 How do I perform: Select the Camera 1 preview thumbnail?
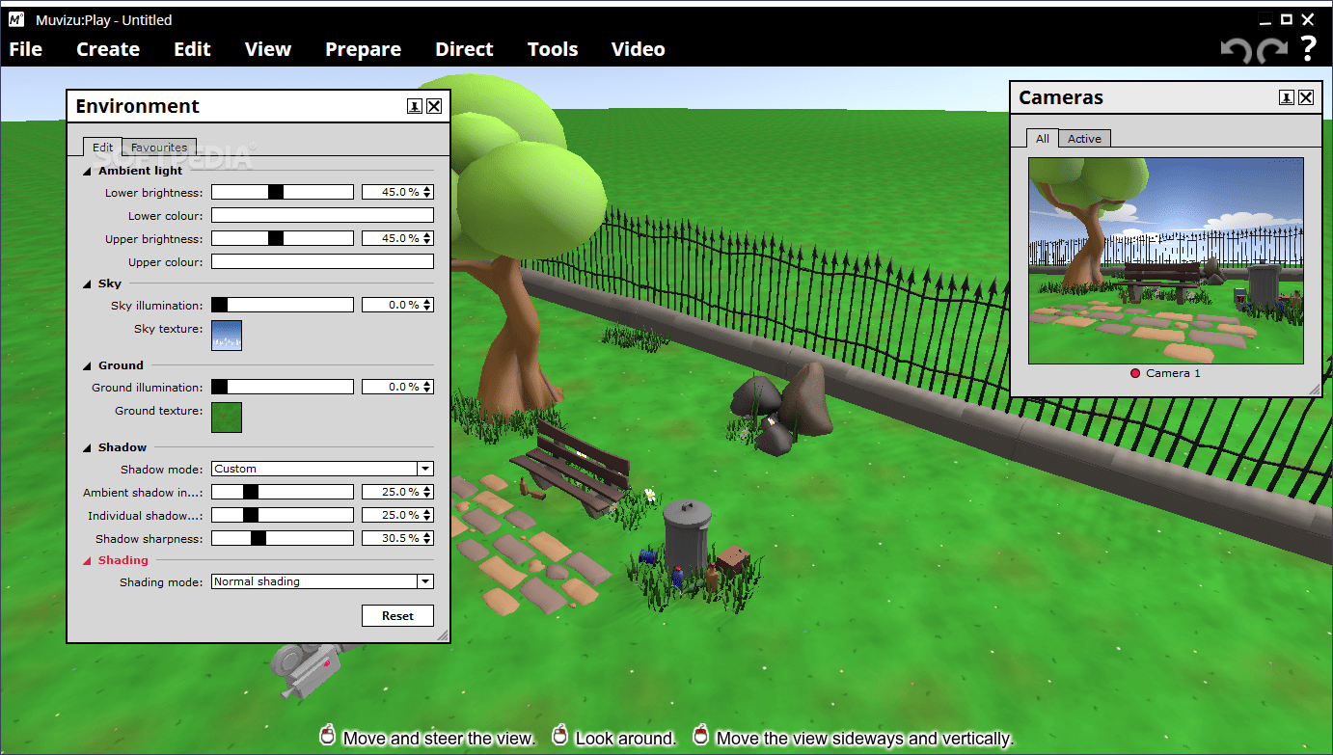(1166, 260)
